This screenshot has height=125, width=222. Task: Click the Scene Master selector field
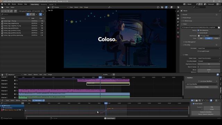pos(191,4)
